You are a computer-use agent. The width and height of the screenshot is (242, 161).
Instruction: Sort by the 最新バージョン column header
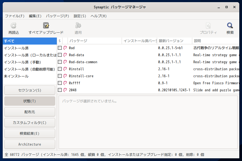(x=175, y=41)
